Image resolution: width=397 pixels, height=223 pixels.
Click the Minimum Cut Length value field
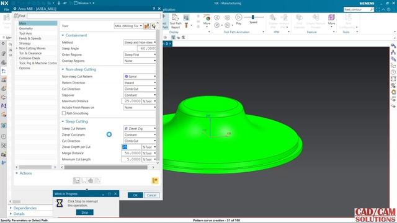[131, 159]
